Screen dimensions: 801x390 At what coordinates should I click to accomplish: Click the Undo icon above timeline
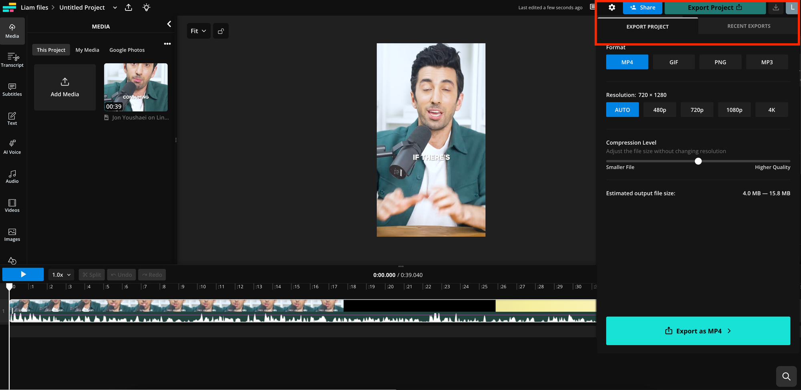(121, 274)
